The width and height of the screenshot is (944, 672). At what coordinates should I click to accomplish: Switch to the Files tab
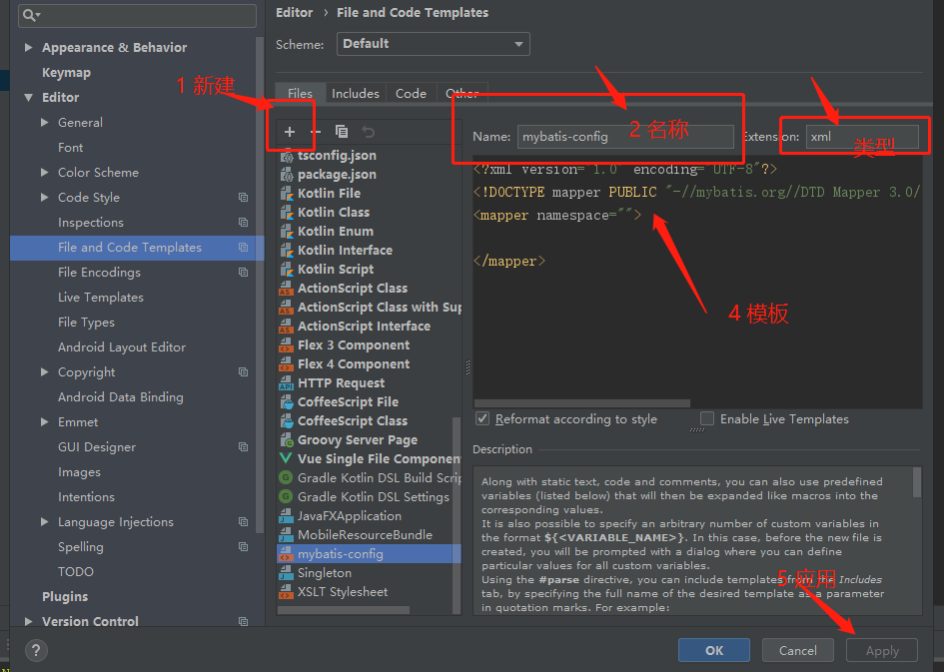300,93
